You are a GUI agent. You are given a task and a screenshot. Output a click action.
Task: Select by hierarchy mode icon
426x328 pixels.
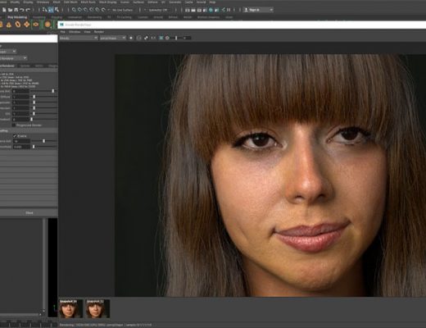pos(45,10)
